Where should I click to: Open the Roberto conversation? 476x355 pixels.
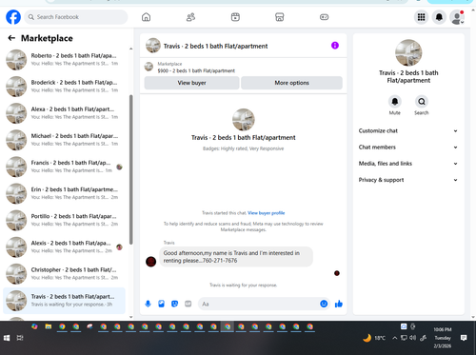64,60
